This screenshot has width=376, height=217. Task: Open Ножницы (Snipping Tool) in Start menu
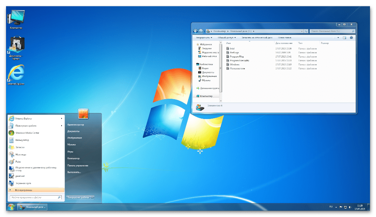click(21, 155)
